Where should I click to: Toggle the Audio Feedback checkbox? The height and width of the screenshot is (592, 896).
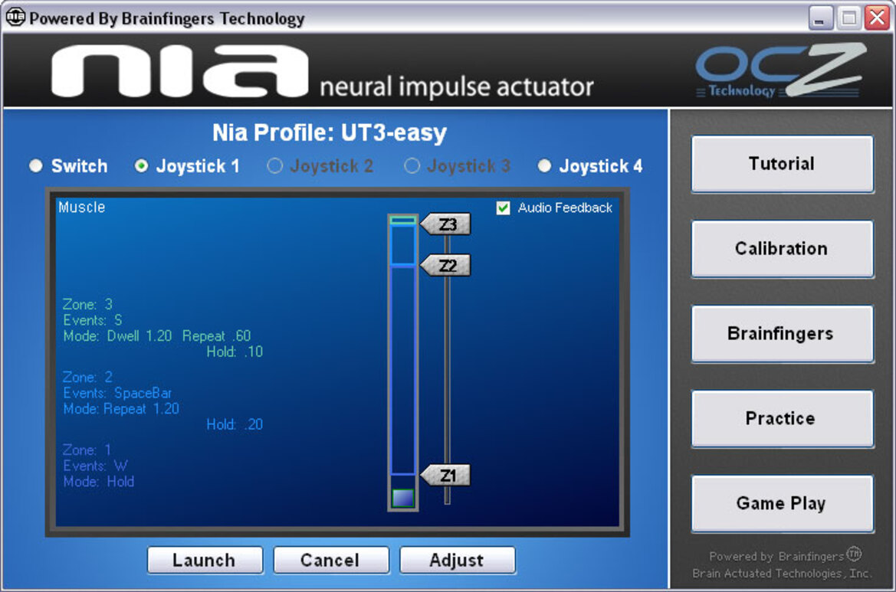(503, 208)
